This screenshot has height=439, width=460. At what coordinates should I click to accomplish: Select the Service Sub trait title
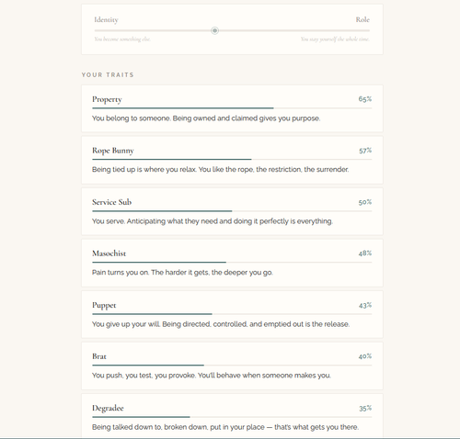pyautogui.click(x=111, y=202)
